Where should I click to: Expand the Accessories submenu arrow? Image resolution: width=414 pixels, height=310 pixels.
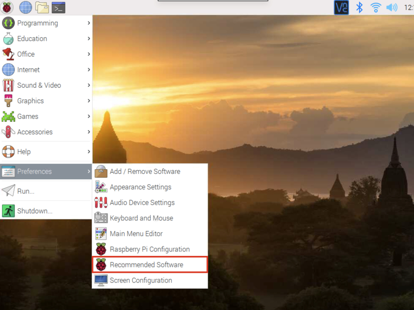89,132
